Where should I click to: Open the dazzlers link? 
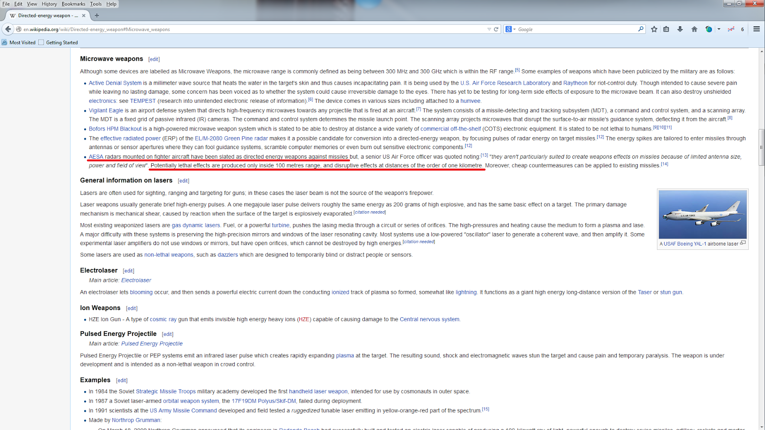[228, 255]
